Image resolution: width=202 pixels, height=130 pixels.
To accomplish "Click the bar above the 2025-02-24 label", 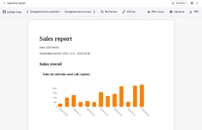I will coord(115,100).
